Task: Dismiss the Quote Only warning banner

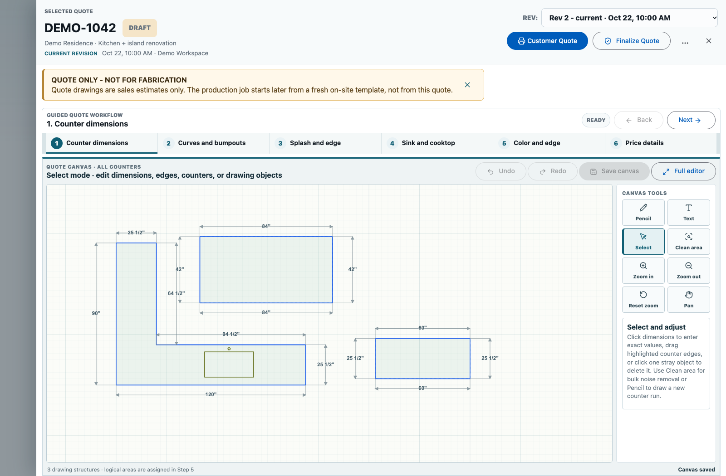Action: [x=467, y=85]
